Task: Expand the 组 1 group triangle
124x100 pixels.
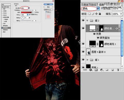Action: tap(88, 60)
